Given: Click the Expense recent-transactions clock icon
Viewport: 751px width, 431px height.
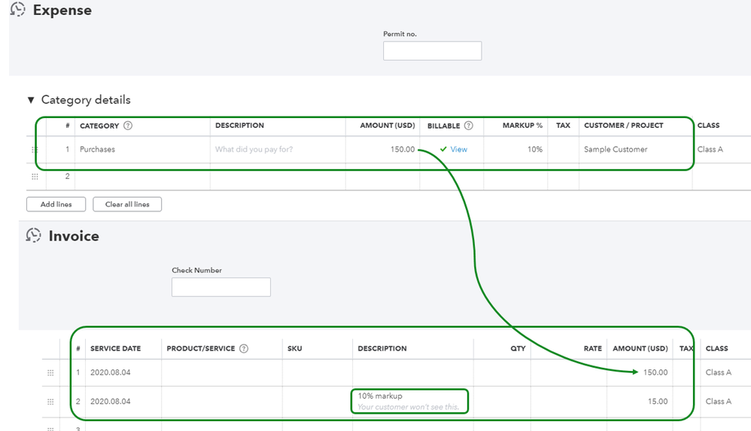Looking at the screenshot, I should coord(18,9).
